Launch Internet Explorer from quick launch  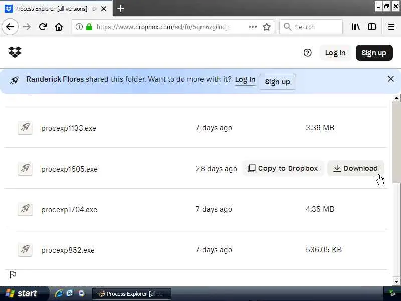click(x=59, y=293)
